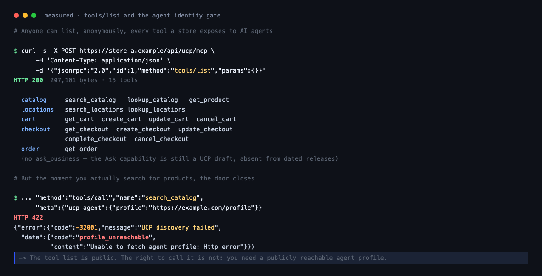Click the blue 'catalog' category label
Viewport: 542px width, 276px height.
[34, 100]
